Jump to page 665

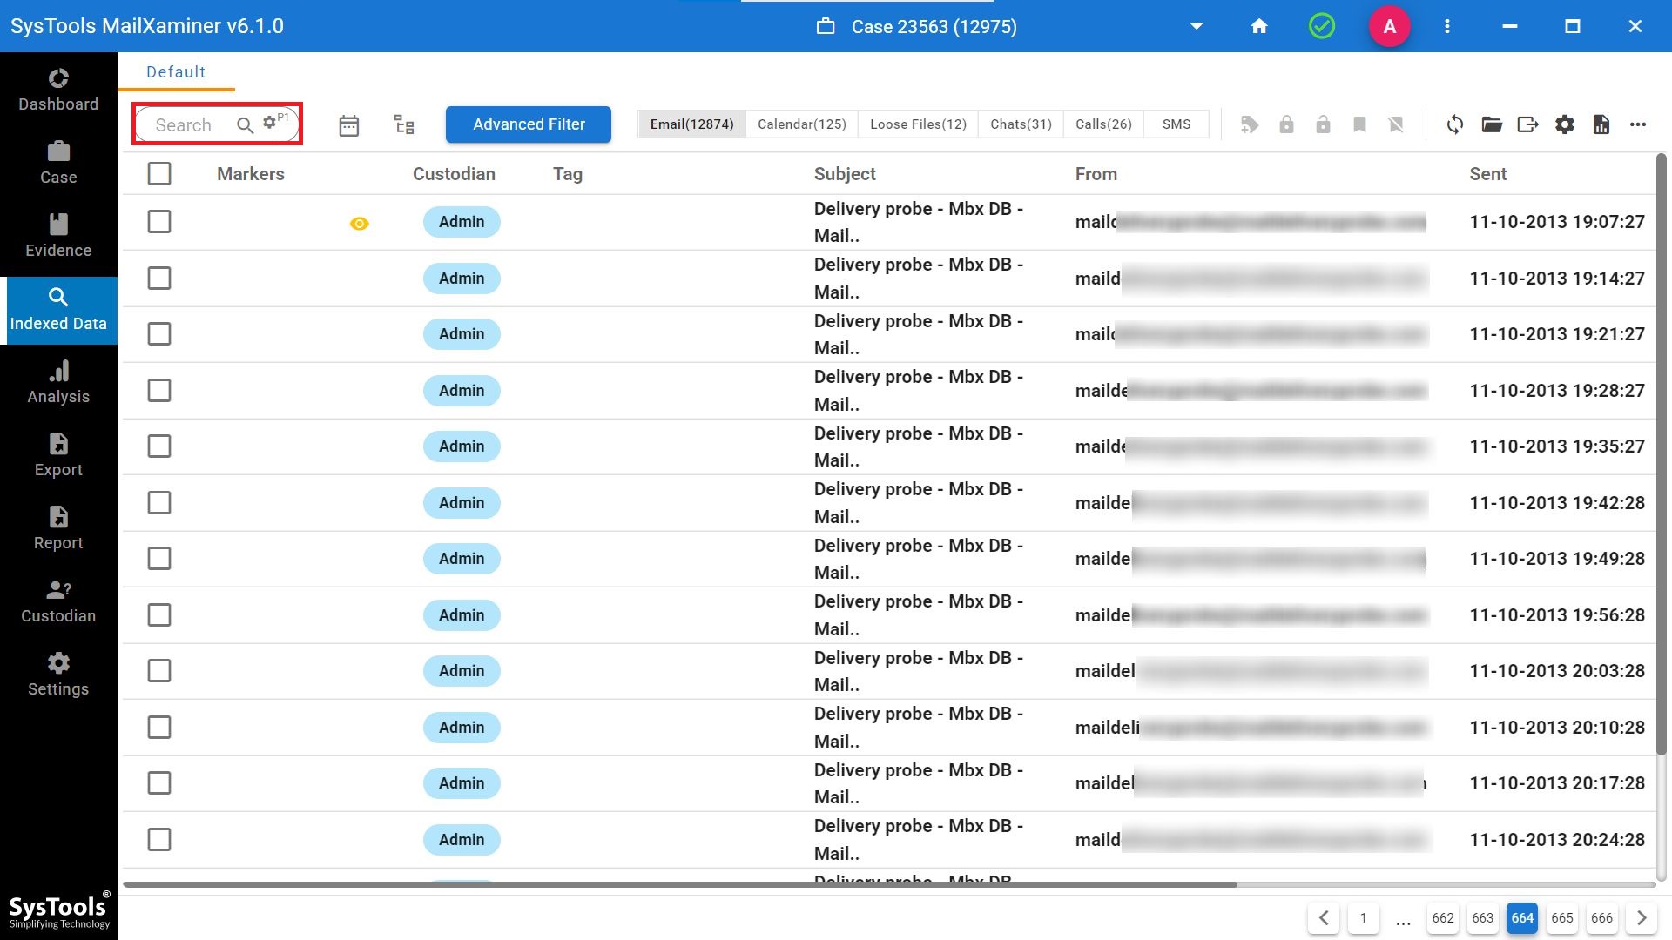pos(1562,918)
